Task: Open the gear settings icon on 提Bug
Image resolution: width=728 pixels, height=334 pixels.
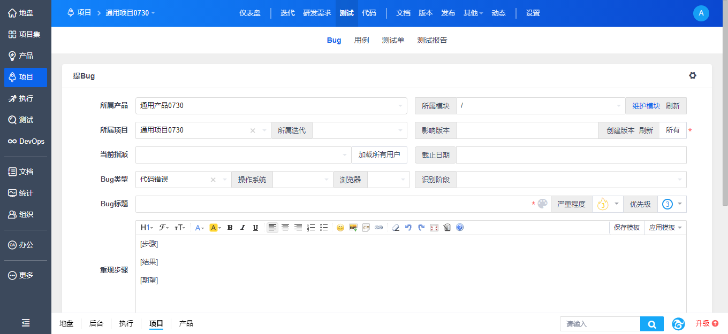Action: click(x=693, y=76)
